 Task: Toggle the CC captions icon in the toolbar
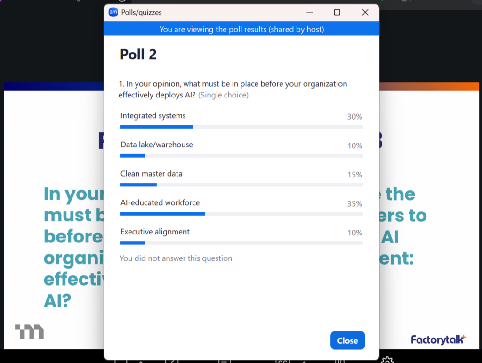pos(282,361)
